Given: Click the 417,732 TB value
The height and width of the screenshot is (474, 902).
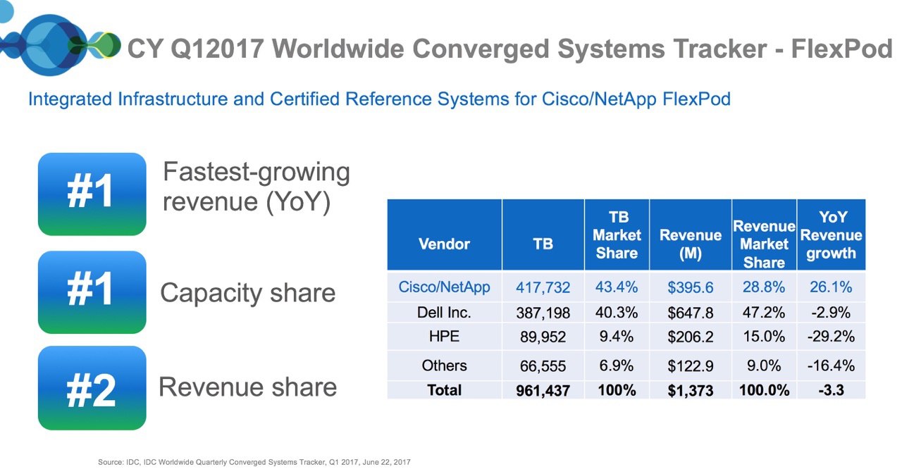Looking at the screenshot, I should 543,287.
